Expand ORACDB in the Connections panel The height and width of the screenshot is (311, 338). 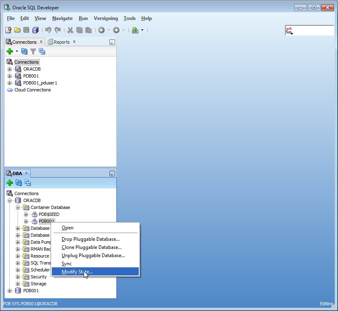coord(9,69)
